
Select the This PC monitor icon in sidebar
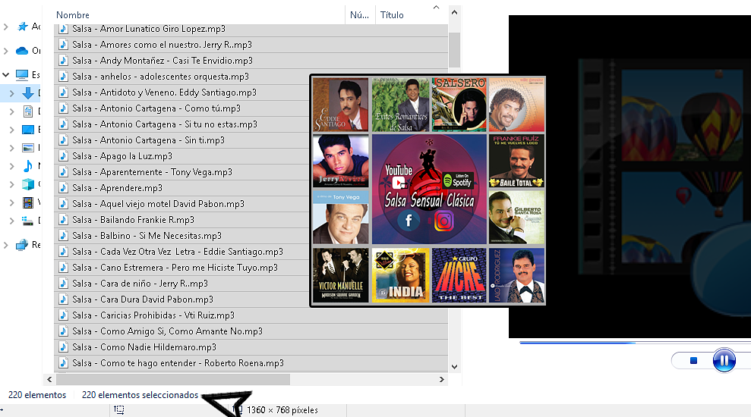point(22,74)
